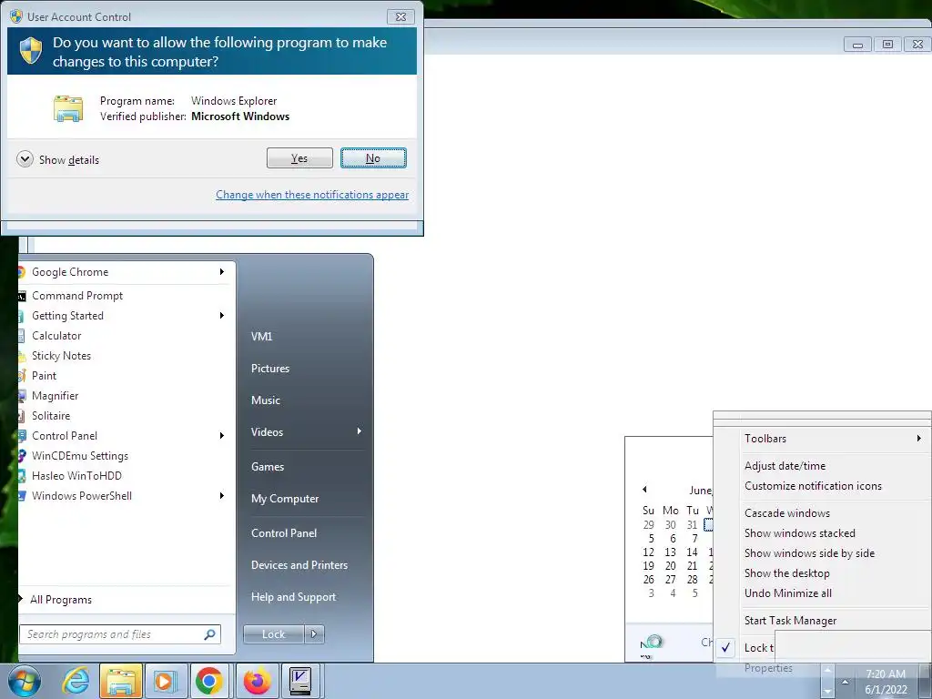Screen dimensions: 932x699
Task: Toggle the Lock taskbar checkmark item
Action: pos(725,647)
